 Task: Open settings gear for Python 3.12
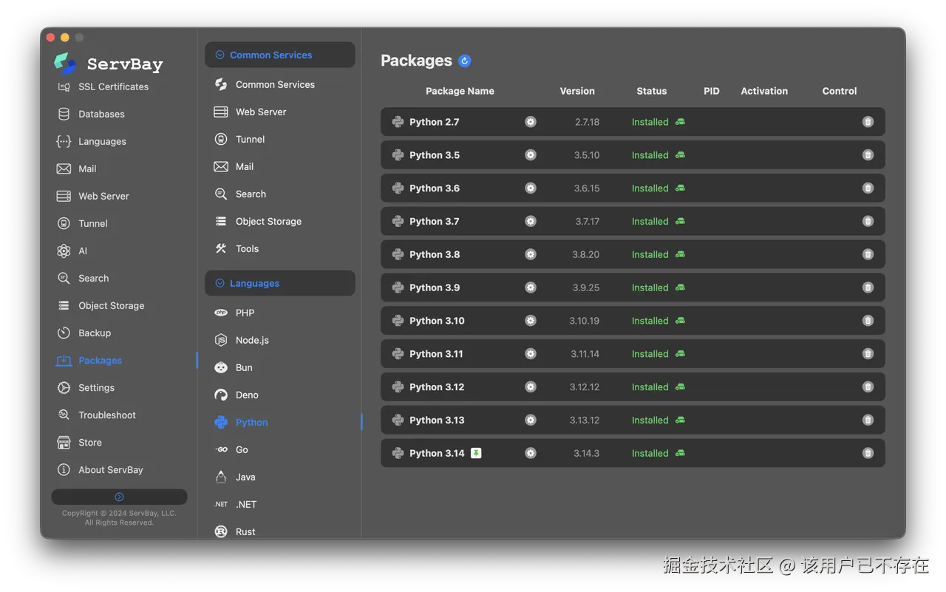coord(531,387)
